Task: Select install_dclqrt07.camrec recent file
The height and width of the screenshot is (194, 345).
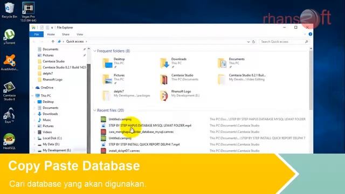Action: [x=124, y=151]
